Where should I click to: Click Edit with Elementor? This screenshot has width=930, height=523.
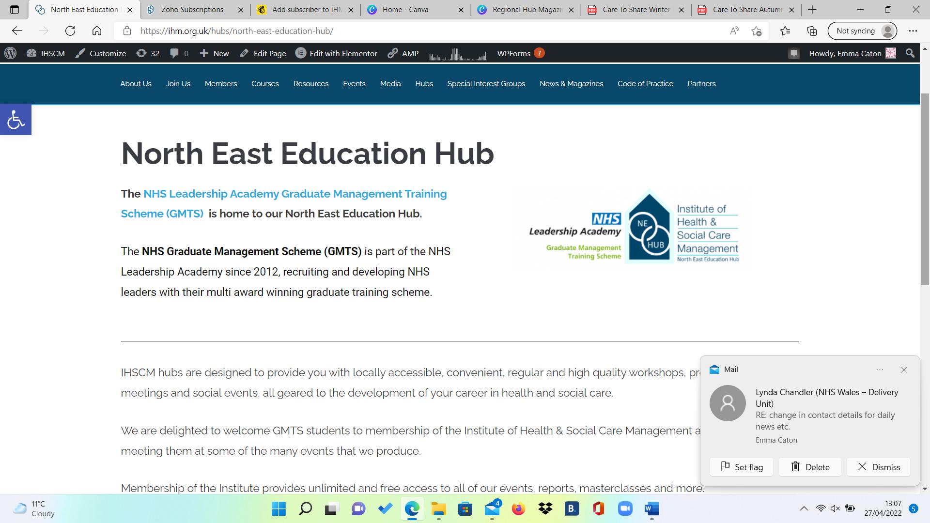[x=336, y=53]
